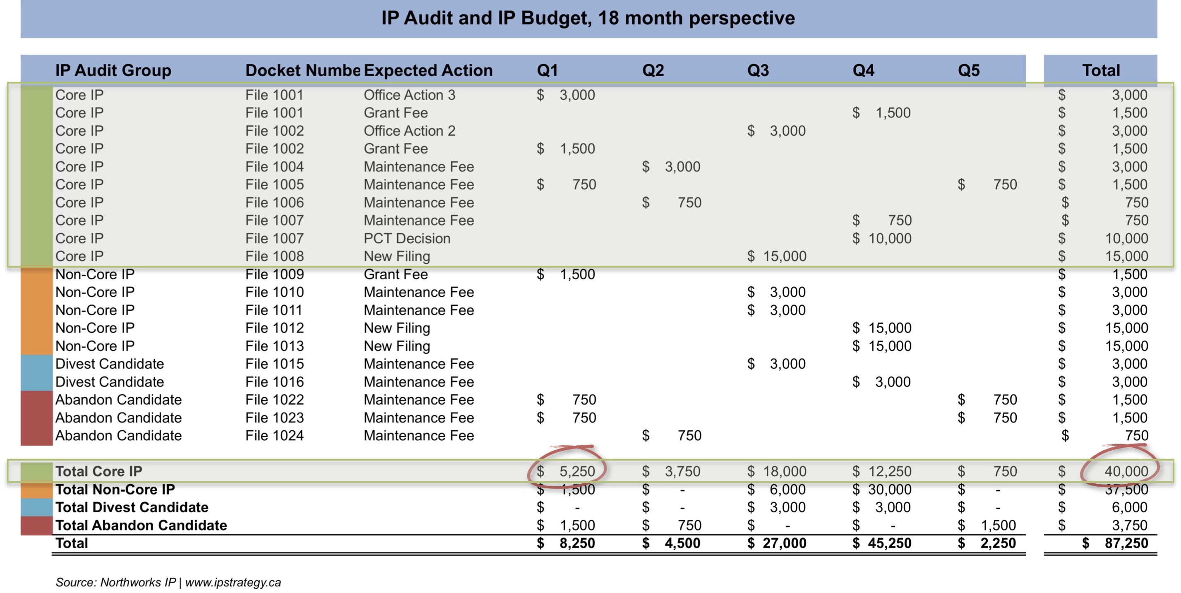This screenshot has width=1181, height=593.
Task: Click the File 1007 PCT Decision Q4 value 10,000
Action: (x=889, y=238)
